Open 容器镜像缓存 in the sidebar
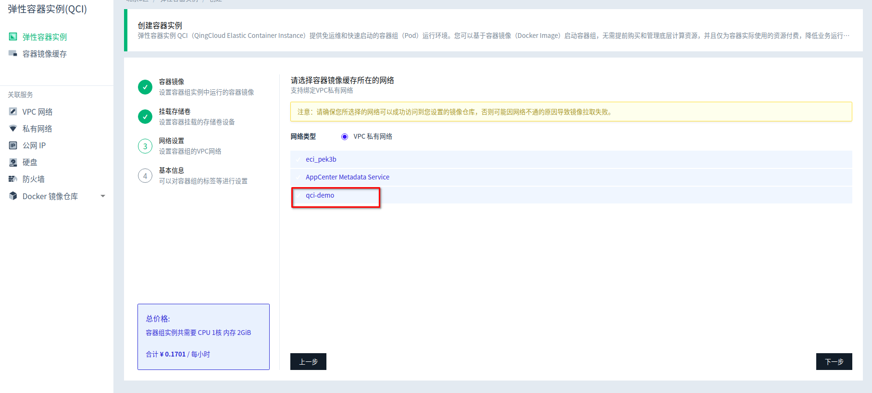872x393 pixels. point(45,54)
